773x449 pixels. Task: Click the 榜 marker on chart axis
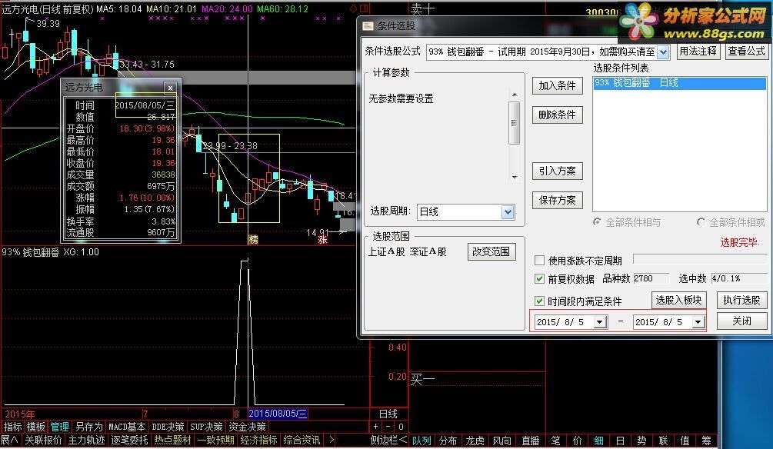point(253,240)
